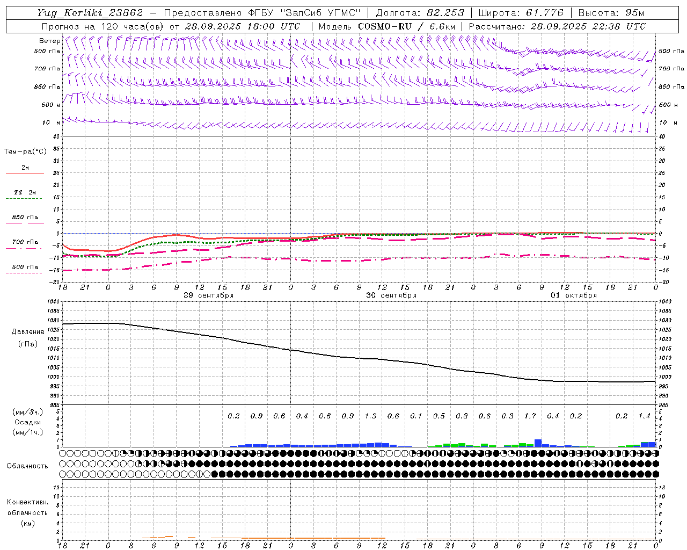Click the Давление pressure panel label

(x=28, y=332)
